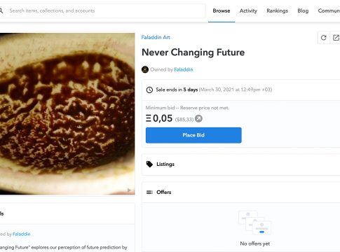Open owner Faladdin's profile link
Image resolution: width=340 pixels, height=252 pixels.
(x=184, y=69)
